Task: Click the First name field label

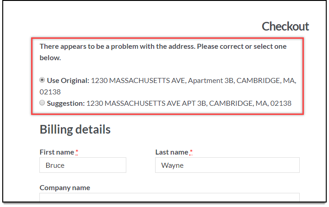Action: click(x=57, y=152)
